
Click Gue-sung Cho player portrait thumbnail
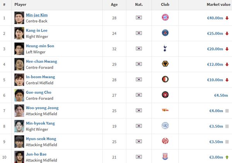pos(19,95)
